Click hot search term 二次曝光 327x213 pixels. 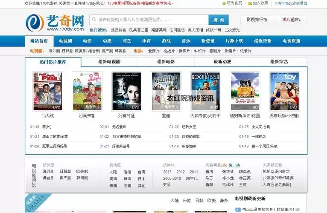point(232,30)
